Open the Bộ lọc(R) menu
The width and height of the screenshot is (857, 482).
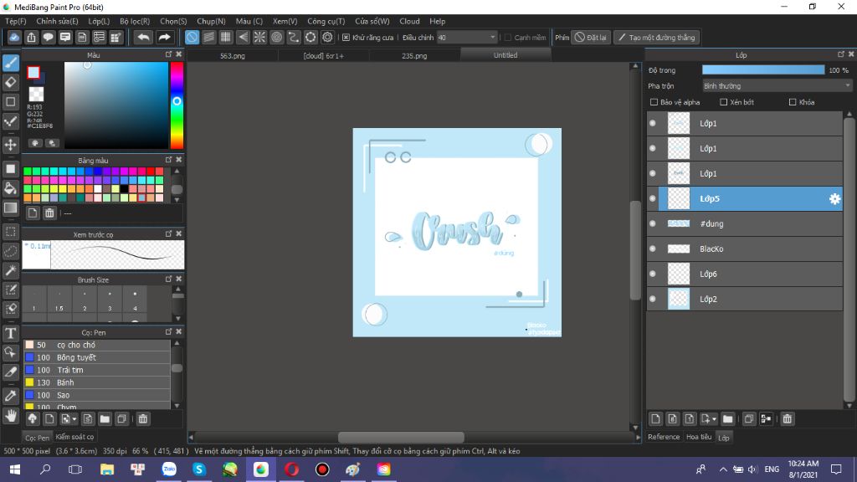135,21
